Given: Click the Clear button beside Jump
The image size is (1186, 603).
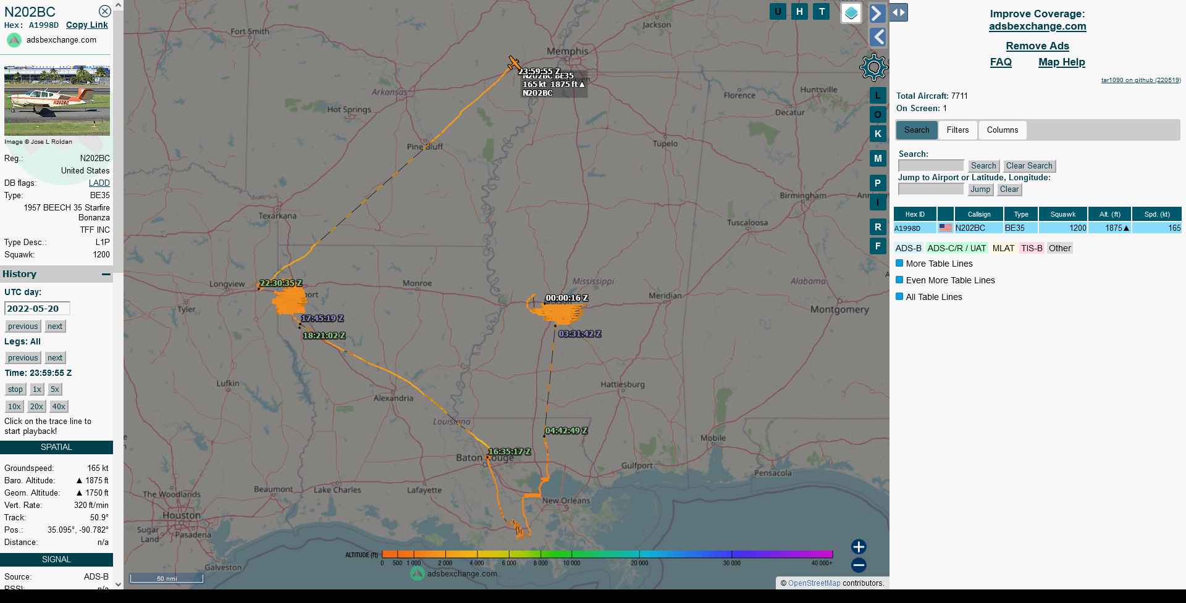Looking at the screenshot, I should click(x=1009, y=189).
